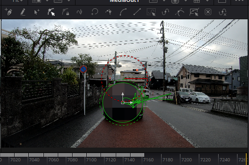Open the Fit zoom dropdown
Screen dimensions: 249x165
[x=18, y=1]
